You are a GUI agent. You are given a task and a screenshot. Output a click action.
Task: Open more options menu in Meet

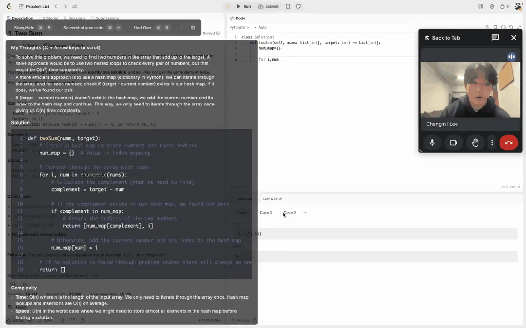coord(492,142)
